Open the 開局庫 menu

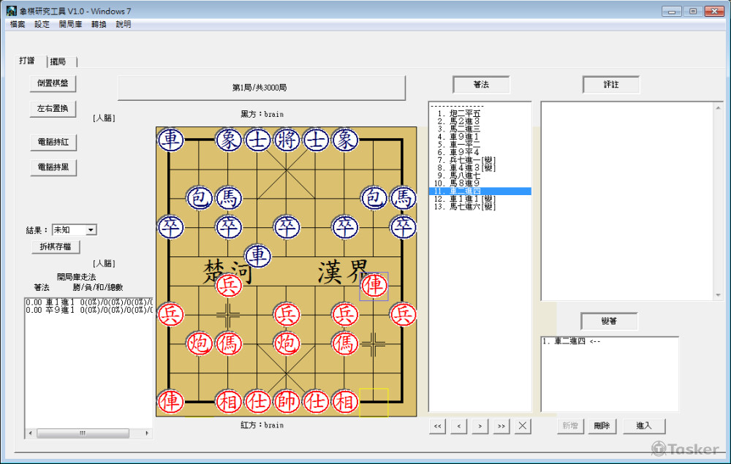tap(69, 23)
